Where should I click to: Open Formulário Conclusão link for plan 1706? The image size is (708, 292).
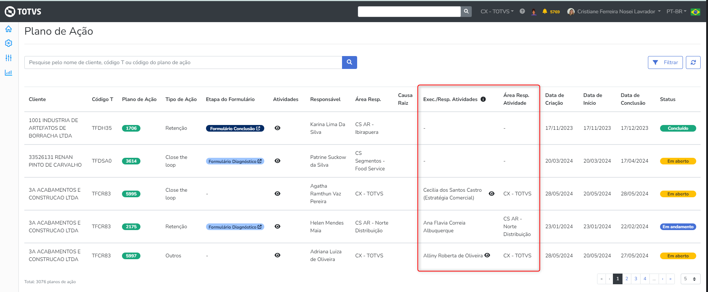coord(235,129)
